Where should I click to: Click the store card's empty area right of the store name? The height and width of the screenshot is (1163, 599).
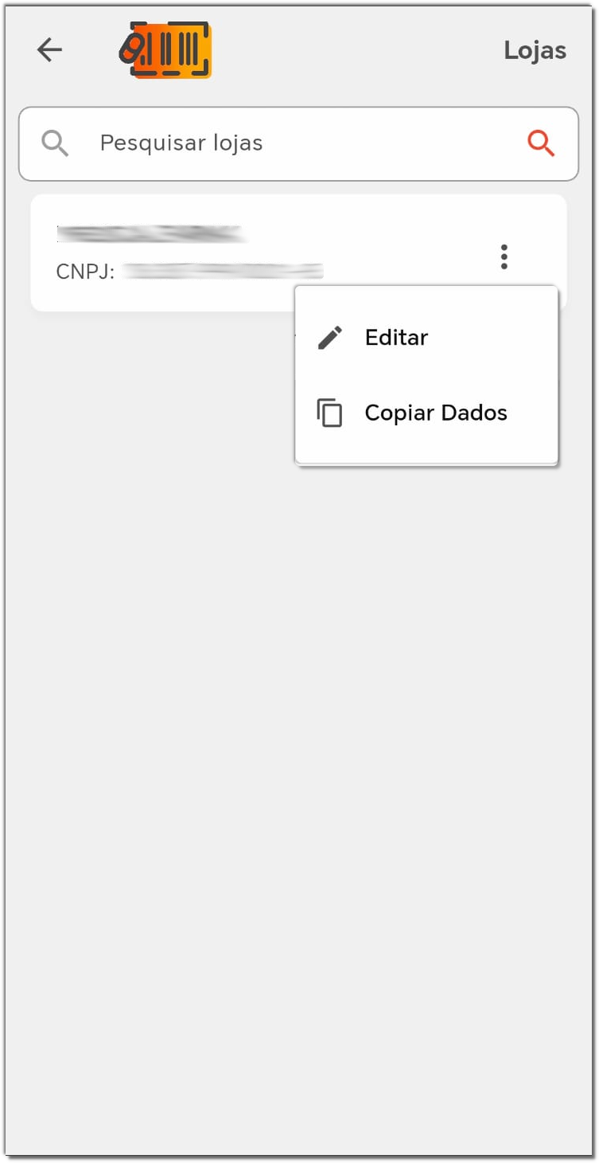(x=366, y=231)
